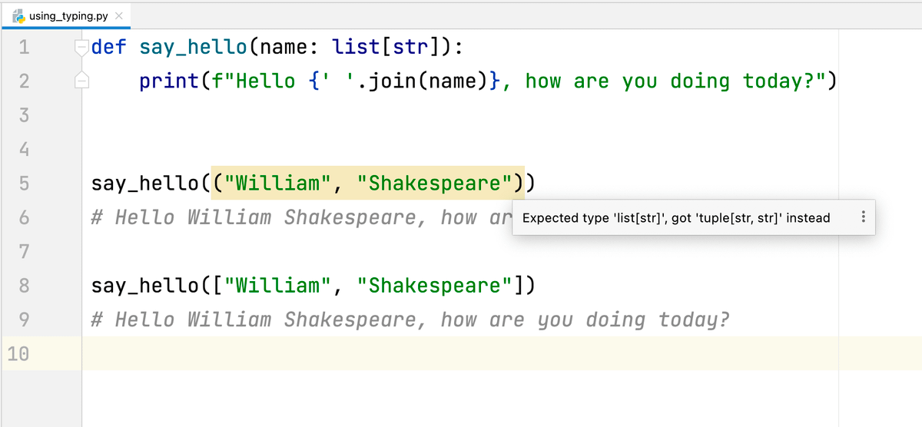Click the fold end marker on line 2

pos(81,80)
